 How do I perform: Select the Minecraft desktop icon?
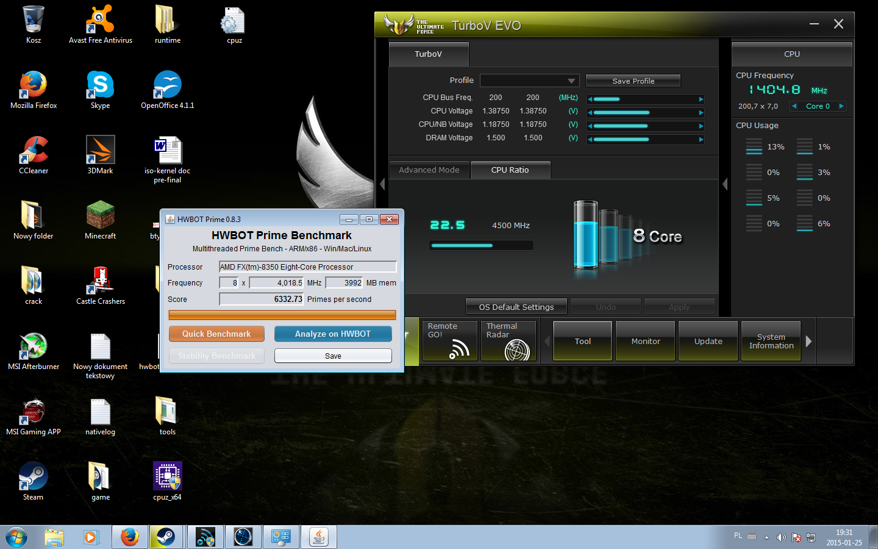coord(101,220)
